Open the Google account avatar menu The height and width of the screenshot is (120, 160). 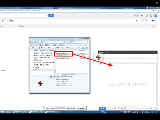155,15
